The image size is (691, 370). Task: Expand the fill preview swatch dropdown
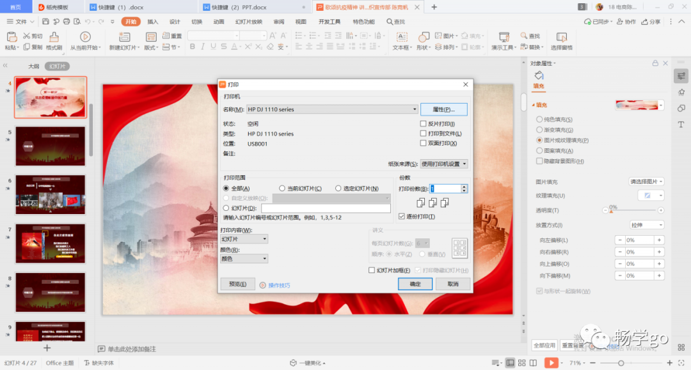[x=661, y=105]
